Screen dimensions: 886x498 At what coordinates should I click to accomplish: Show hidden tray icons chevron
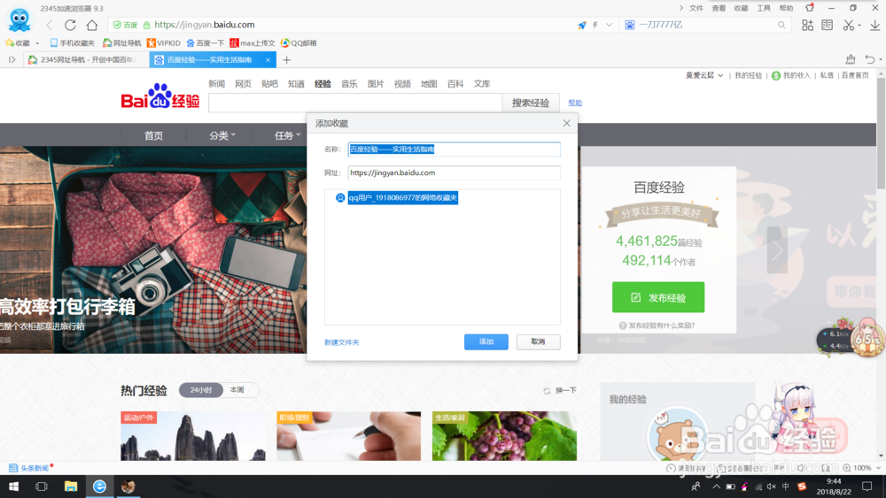point(716,487)
